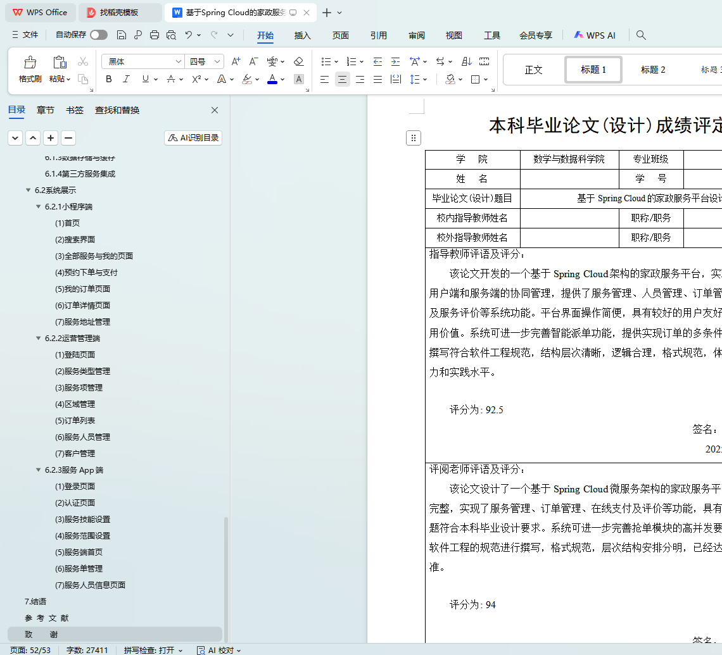This screenshot has width=722, height=655.
Task: Click the AI识别目录 button
Action: pyautogui.click(x=193, y=138)
